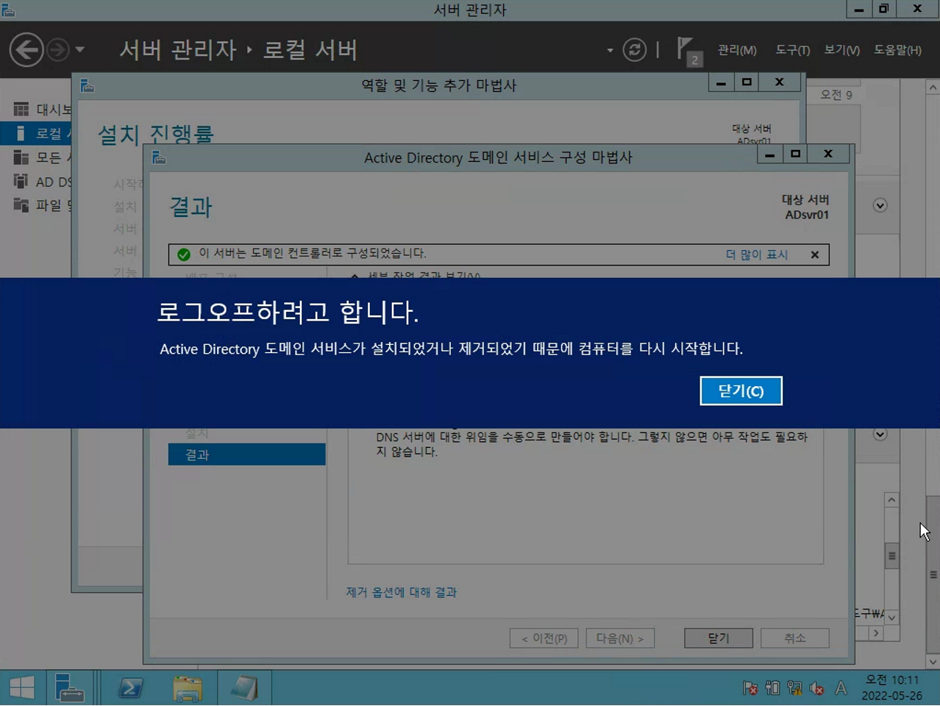The width and height of the screenshot is (940, 706).
Task: Open the 관리(M) menu
Action: pos(737,50)
